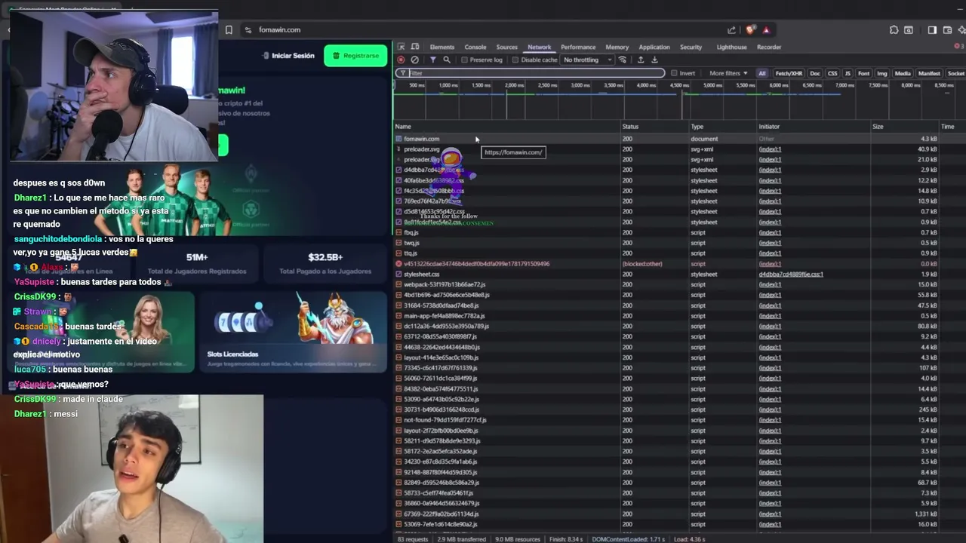The image size is (966, 543).
Task: Select the twq.js request row
Action: pos(679,243)
